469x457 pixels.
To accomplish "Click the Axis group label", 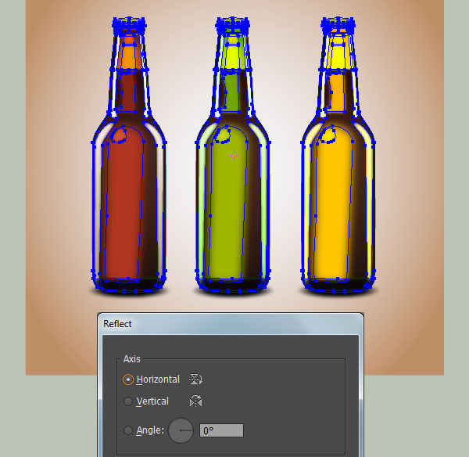I will [x=131, y=358].
